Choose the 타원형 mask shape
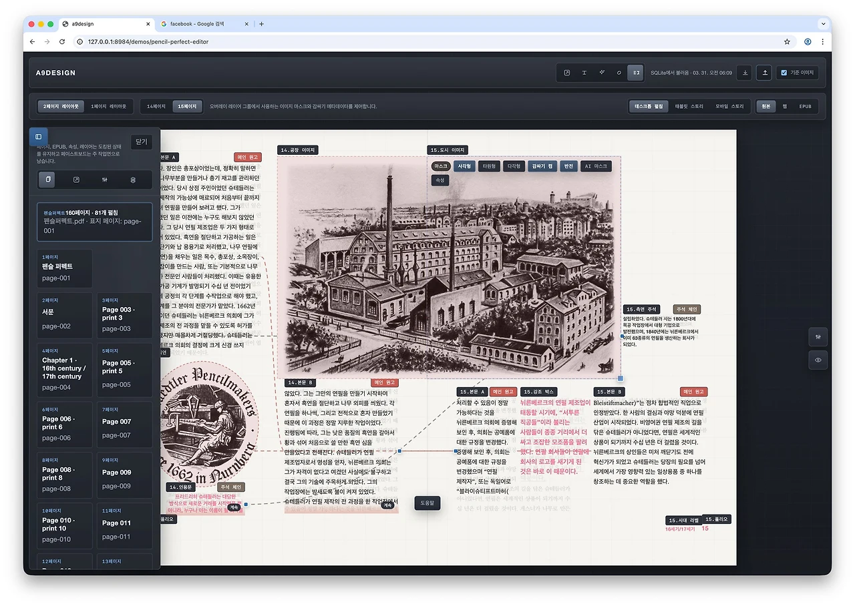855x606 pixels. 489,166
